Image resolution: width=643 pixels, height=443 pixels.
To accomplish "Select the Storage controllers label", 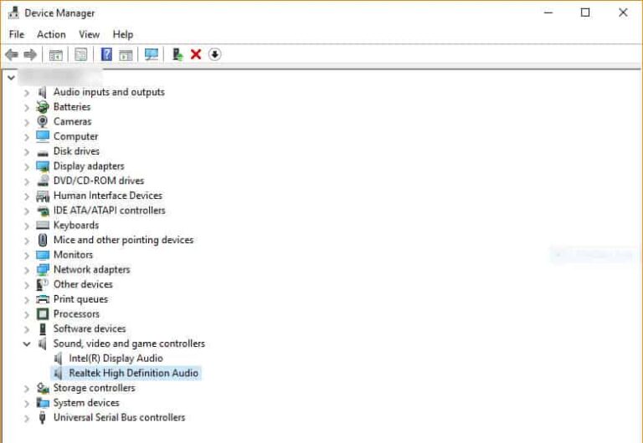I will [95, 388].
